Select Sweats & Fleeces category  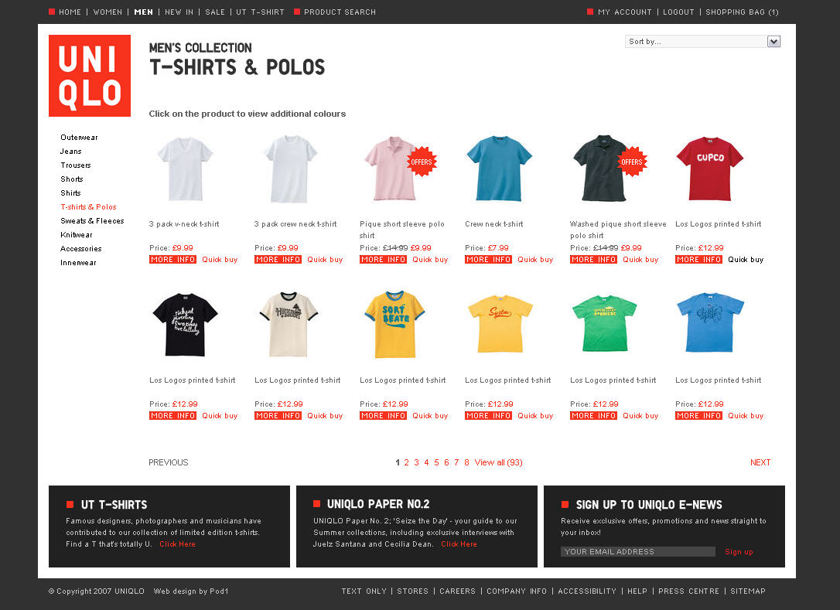92,220
